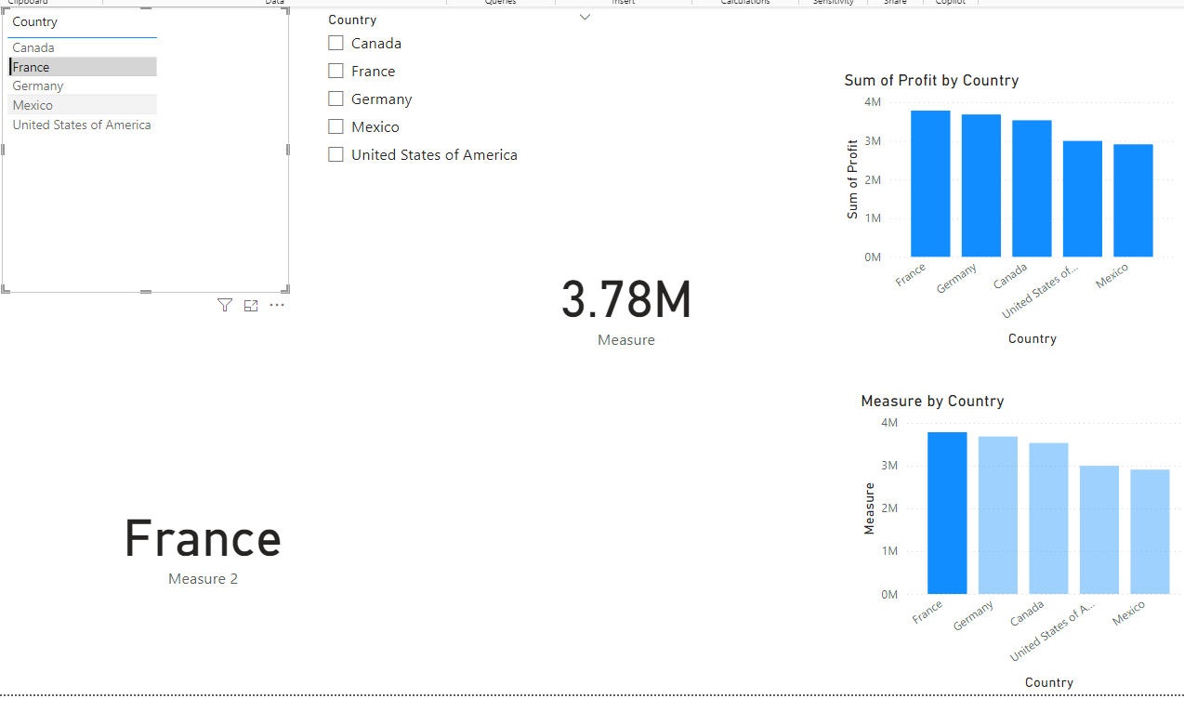Select United States of America in list slicer
This screenshot has width=1184, height=725.
83,125
